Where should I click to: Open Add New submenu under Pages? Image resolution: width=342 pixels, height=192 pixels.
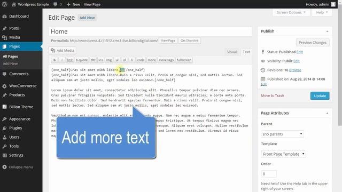(x=10, y=63)
